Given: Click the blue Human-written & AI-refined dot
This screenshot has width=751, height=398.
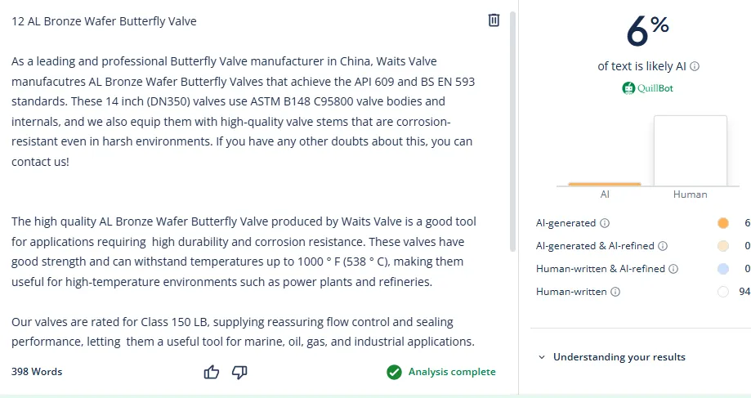Looking at the screenshot, I should 722,269.
